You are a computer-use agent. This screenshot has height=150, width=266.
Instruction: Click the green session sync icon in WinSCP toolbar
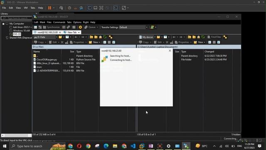point(152,27)
